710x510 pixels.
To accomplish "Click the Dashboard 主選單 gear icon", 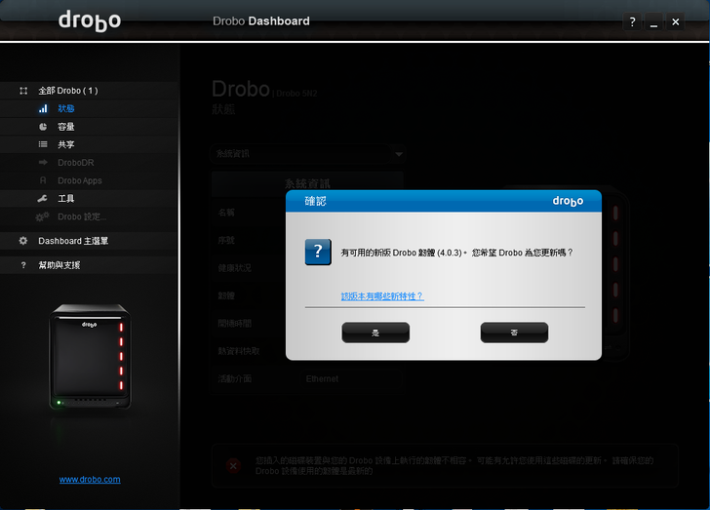I will [23, 241].
